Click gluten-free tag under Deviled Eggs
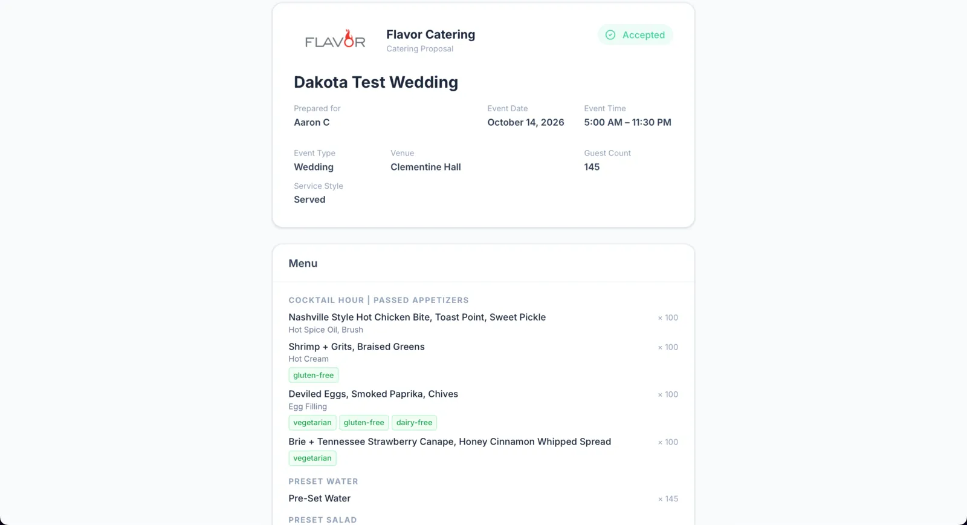The width and height of the screenshot is (967, 525). (364, 423)
